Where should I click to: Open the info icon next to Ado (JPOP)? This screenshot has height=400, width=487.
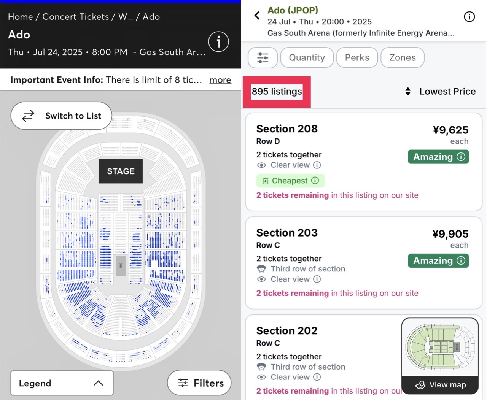469,17
